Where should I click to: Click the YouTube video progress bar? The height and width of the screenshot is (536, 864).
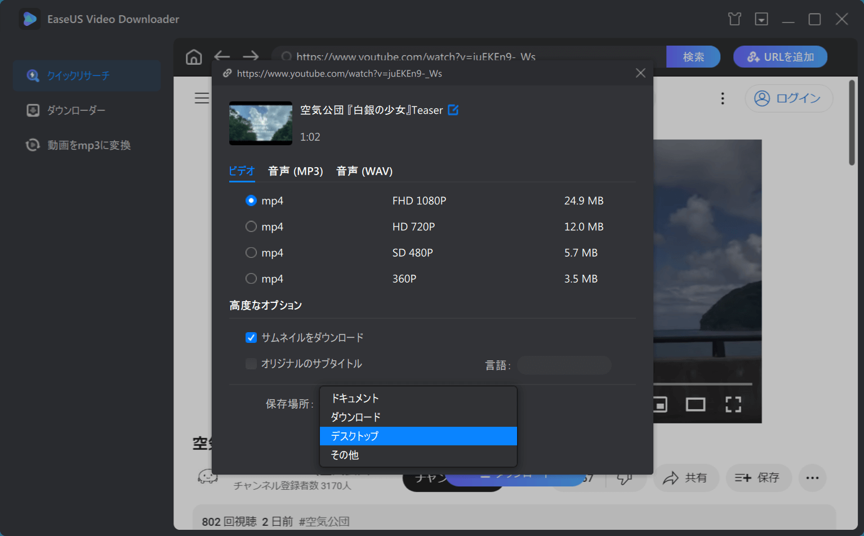click(x=703, y=384)
